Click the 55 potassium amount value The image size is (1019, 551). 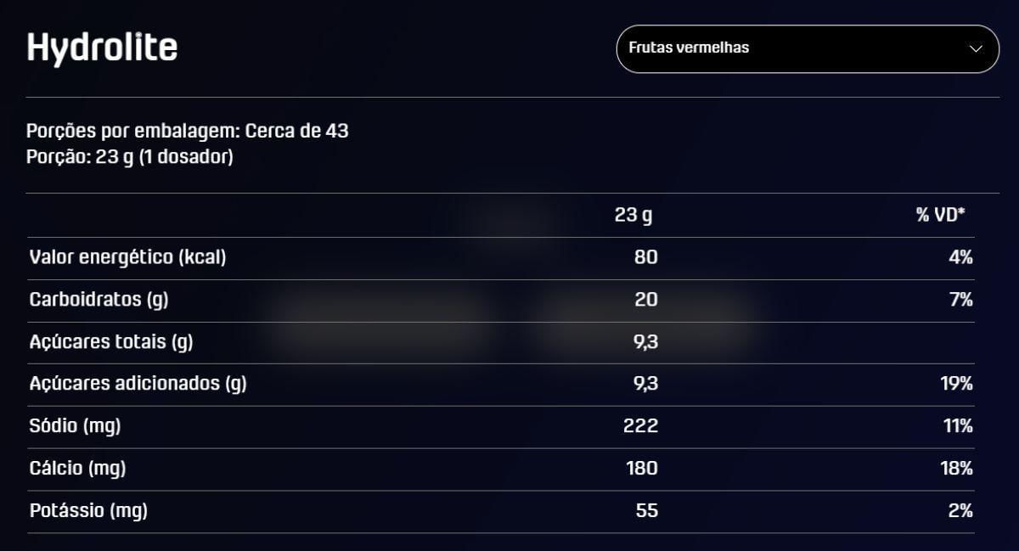point(646,511)
